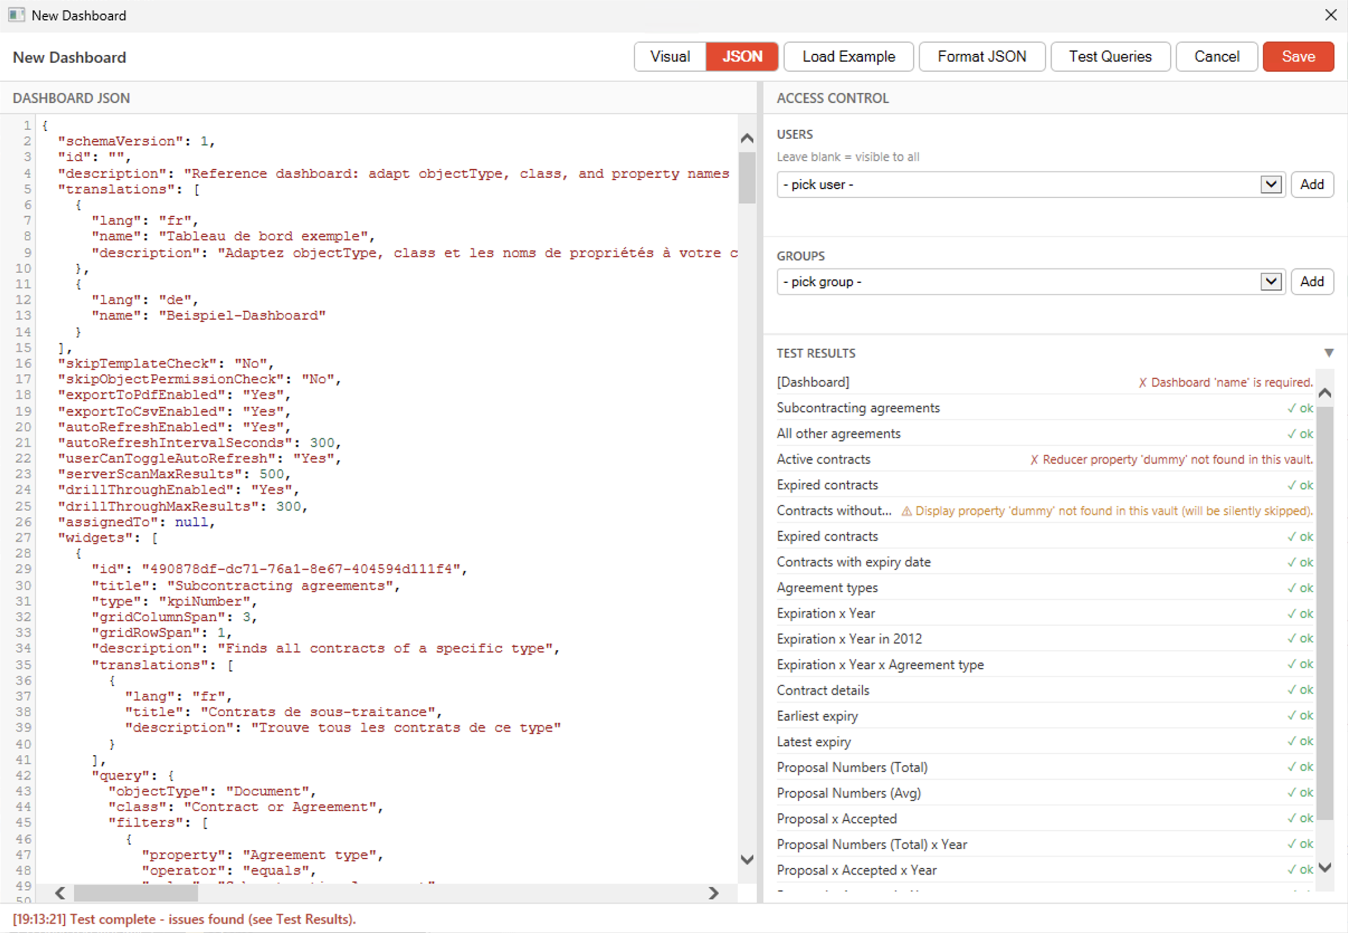The image size is (1348, 933).
Task: Cancel the dashboard editing
Action: (x=1217, y=56)
